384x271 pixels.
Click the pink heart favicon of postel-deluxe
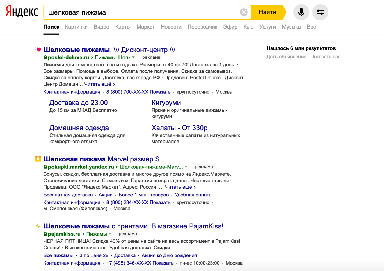tap(38, 49)
